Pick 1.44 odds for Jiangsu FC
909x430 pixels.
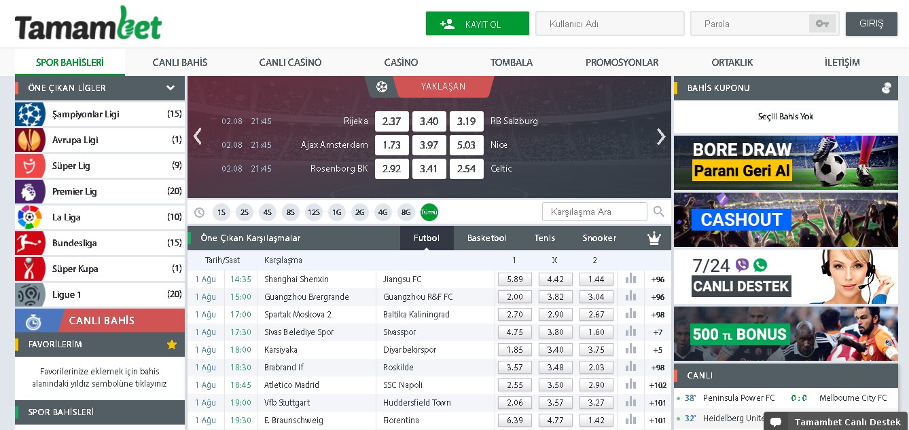point(596,279)
